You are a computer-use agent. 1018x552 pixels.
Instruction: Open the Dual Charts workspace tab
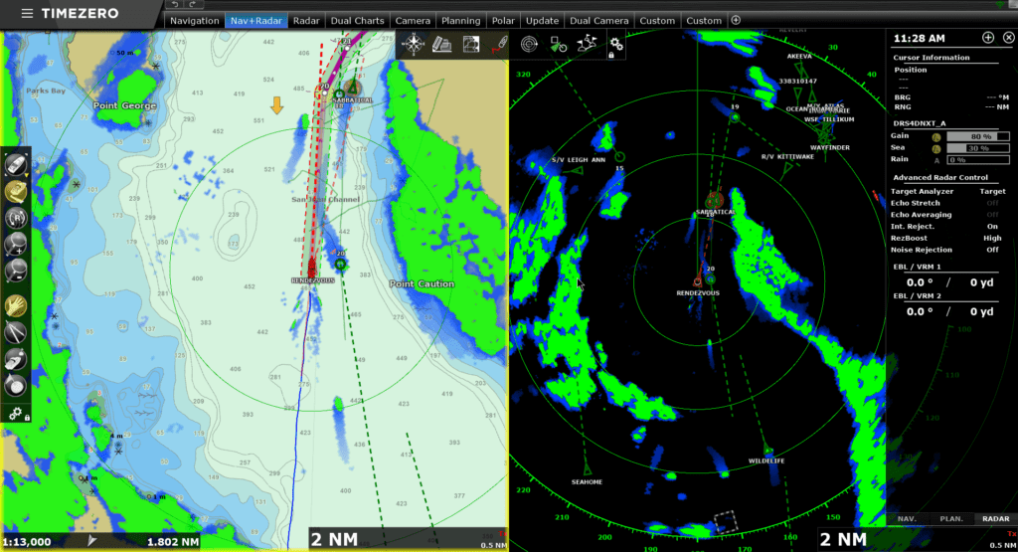[357, 21]
